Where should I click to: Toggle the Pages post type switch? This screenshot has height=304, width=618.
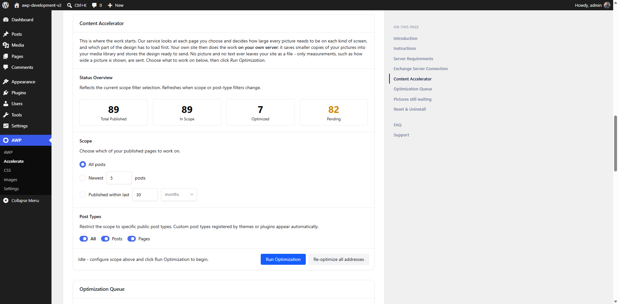click(132, 239)
